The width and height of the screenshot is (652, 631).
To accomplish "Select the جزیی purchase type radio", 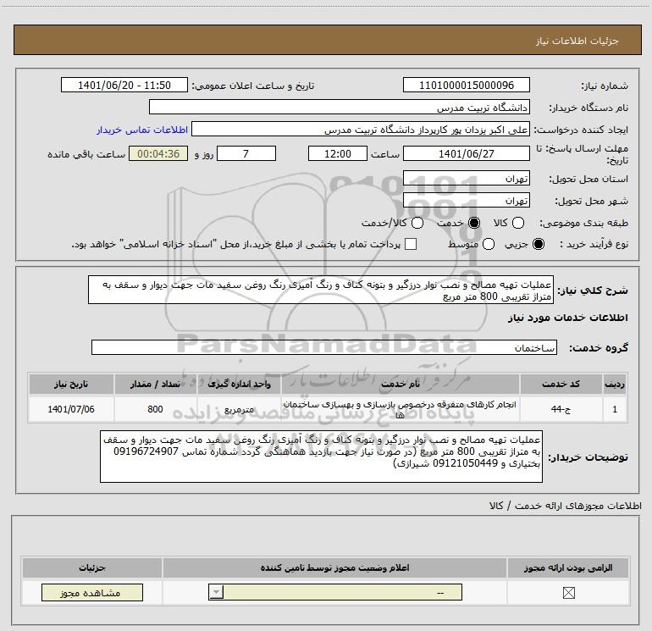I will [x=539, y=244].
